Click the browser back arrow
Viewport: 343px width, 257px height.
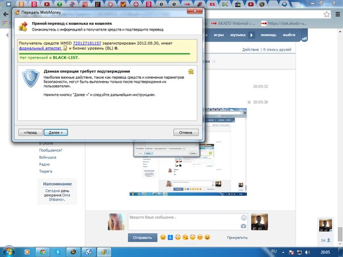pyautogui.click(x=6, y=14)
